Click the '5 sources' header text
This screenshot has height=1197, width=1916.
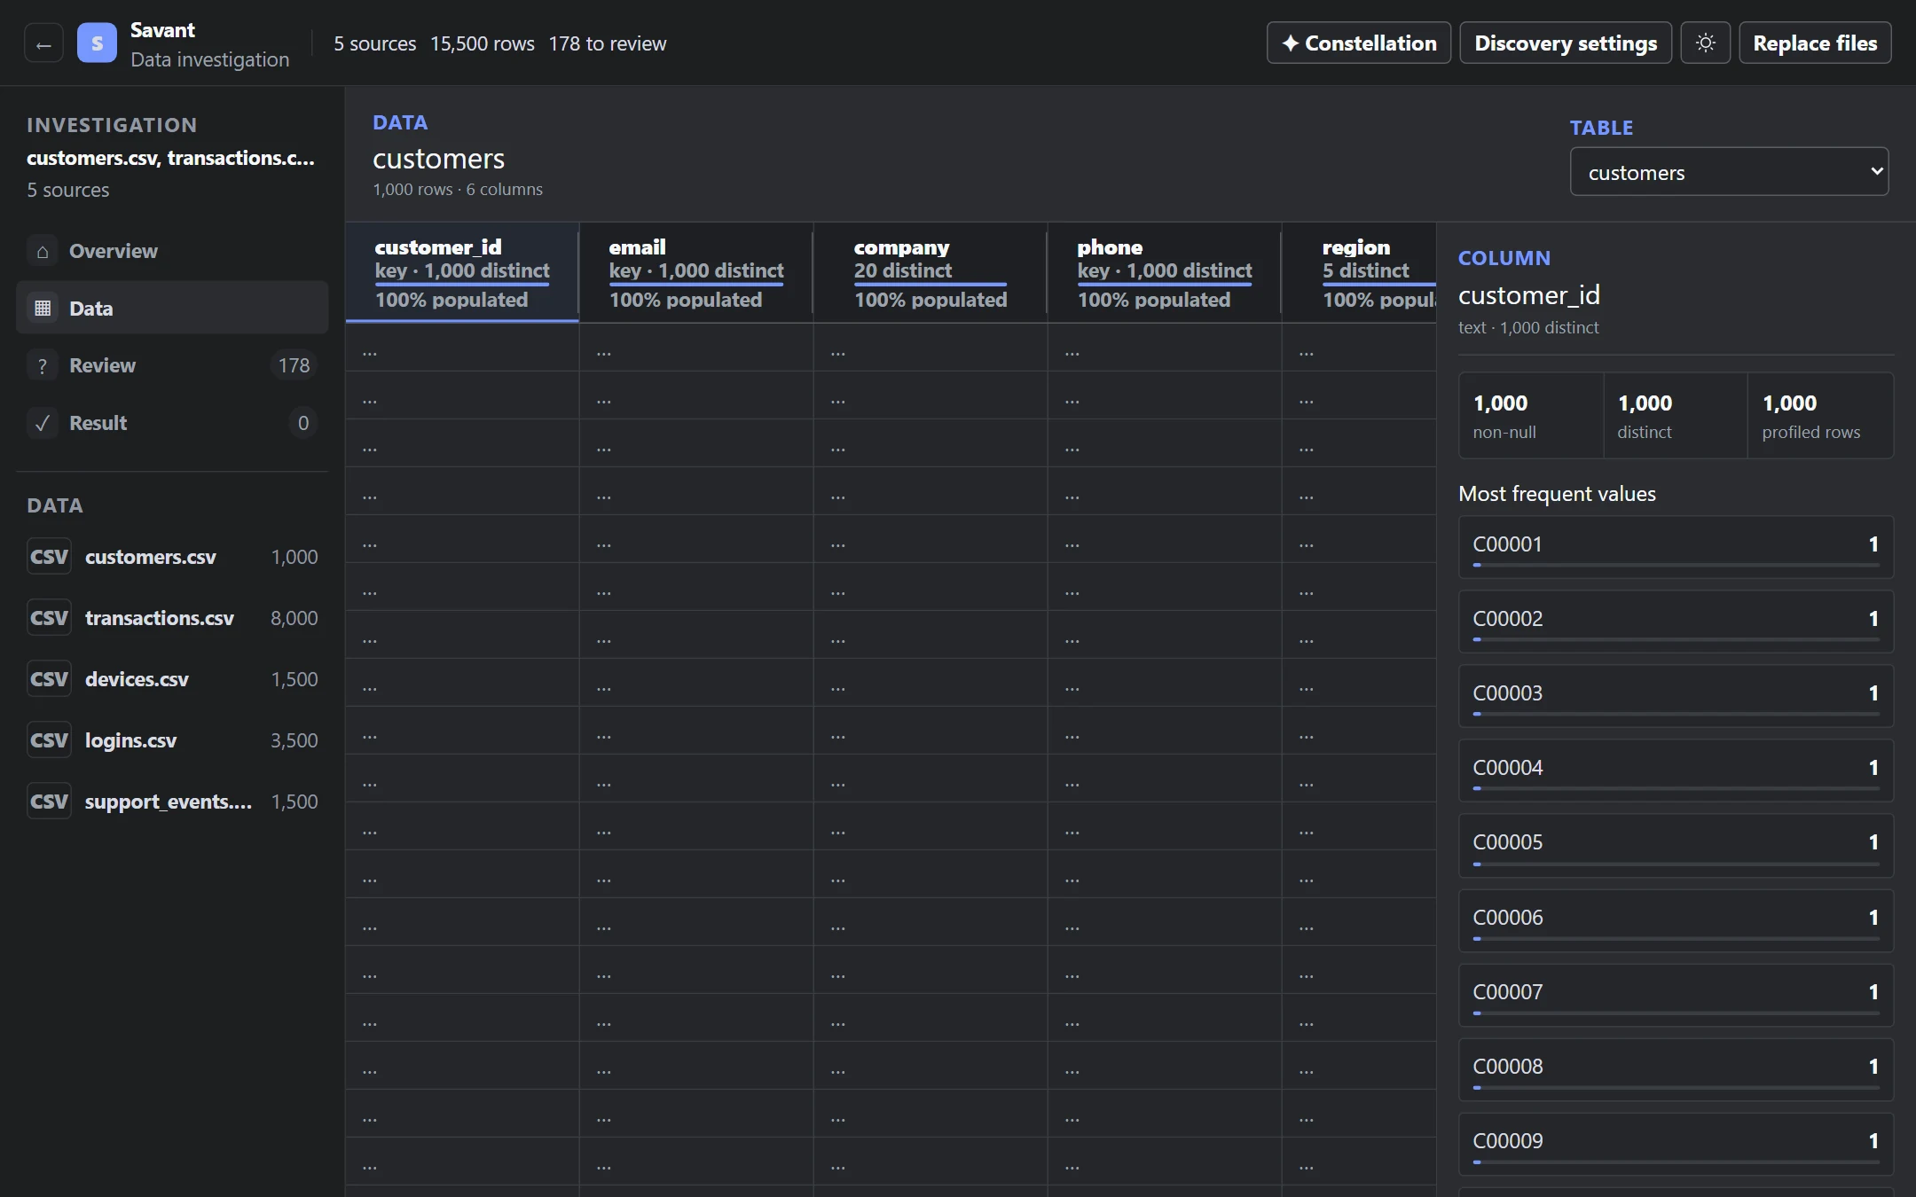374,43
